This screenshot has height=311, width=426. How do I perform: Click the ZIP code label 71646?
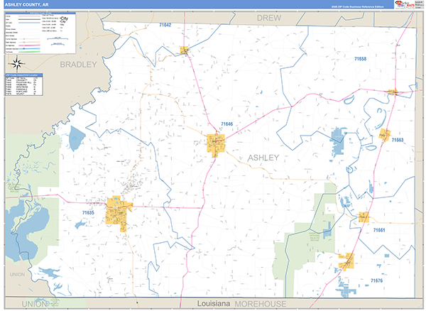(227, 124)
